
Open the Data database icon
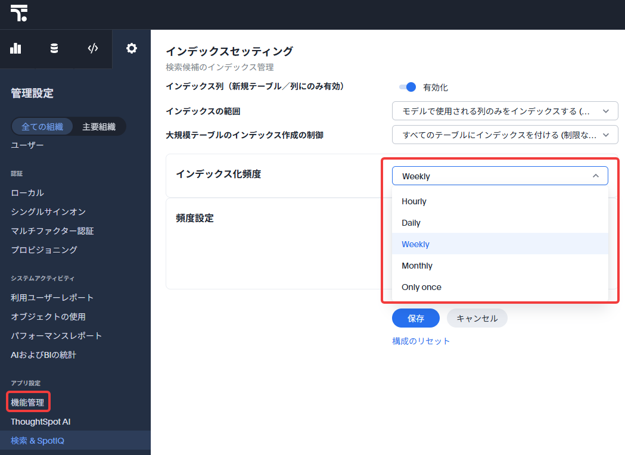point(54,48)
